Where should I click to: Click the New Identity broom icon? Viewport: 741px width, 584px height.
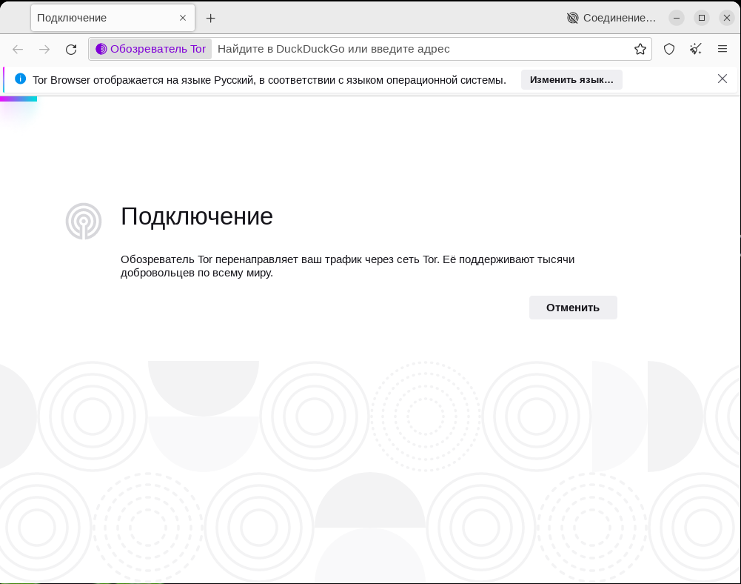click(x=696, y=49)
